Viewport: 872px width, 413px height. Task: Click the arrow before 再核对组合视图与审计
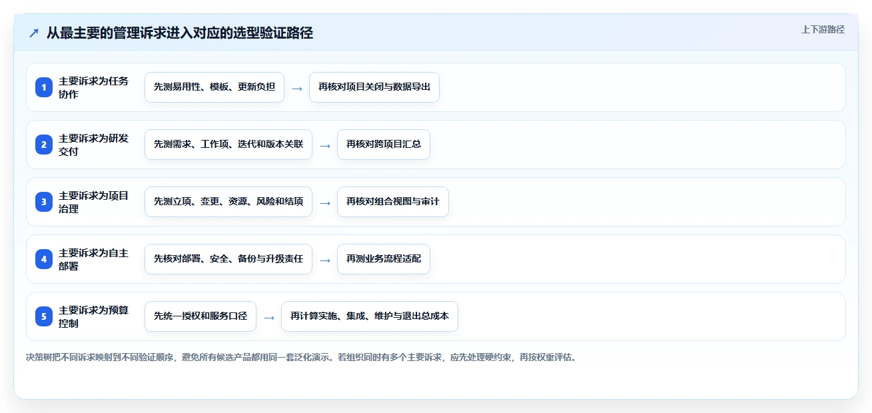pyautogui.click(x=325, y=203)
